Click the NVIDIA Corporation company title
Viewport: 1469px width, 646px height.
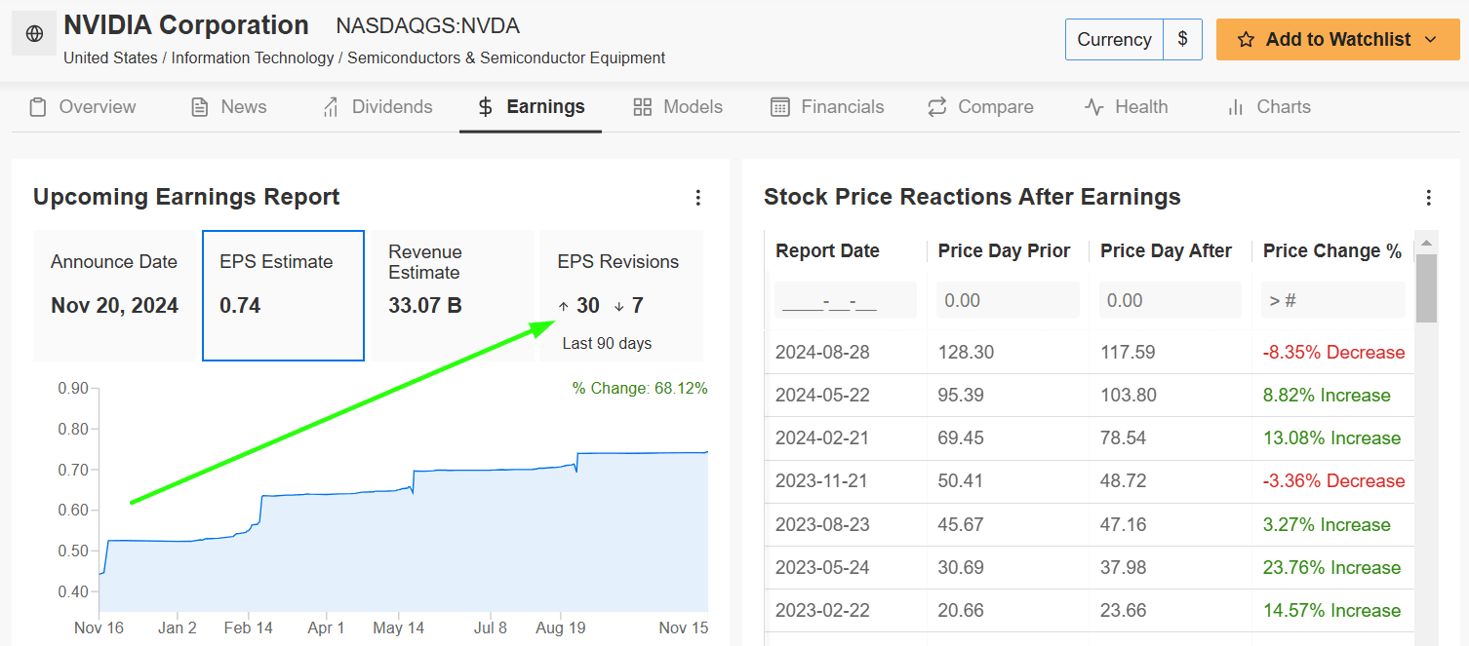pos(186,25)
